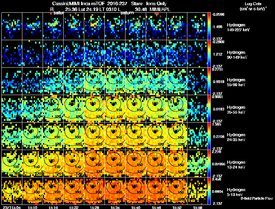Viewport: 275px width, 209px height.
Task: Click the '15:46' time axis label
Action: 156,208
